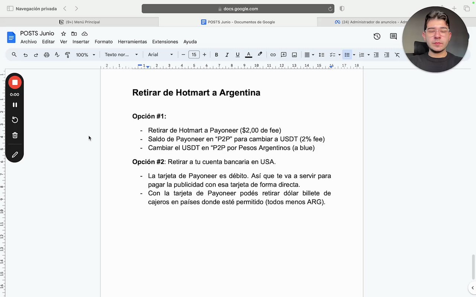The height and width of the screenshot is (297, 476).
Task: Add a comment from the toolbar
Action: pos(284,55)
